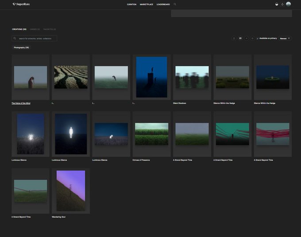The width and height of the screenshot is (301, 237).
Task: Toggle the dark/light theme icon
Action: click(277, 4)
